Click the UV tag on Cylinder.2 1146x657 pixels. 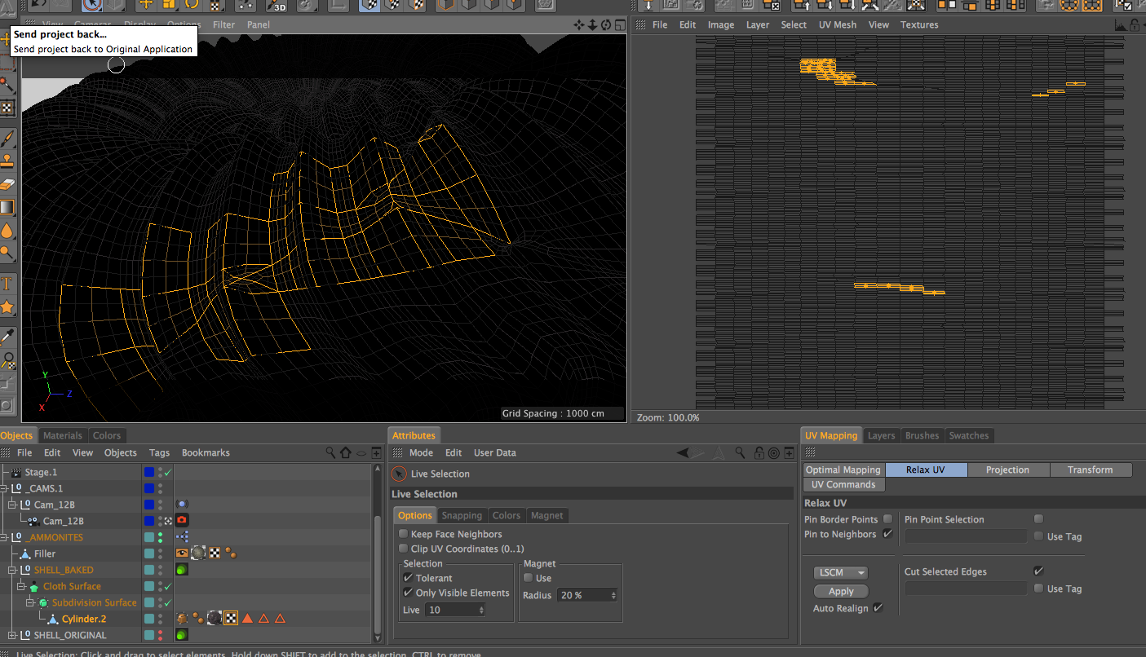(x=231, y=619)
